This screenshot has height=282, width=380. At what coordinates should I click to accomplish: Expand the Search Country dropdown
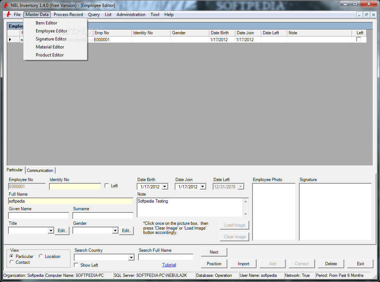pyautogui.click(x=131, y=257)
